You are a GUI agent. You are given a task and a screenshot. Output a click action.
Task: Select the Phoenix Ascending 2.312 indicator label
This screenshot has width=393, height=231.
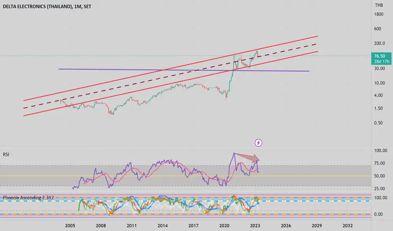[x=28, y=197]
